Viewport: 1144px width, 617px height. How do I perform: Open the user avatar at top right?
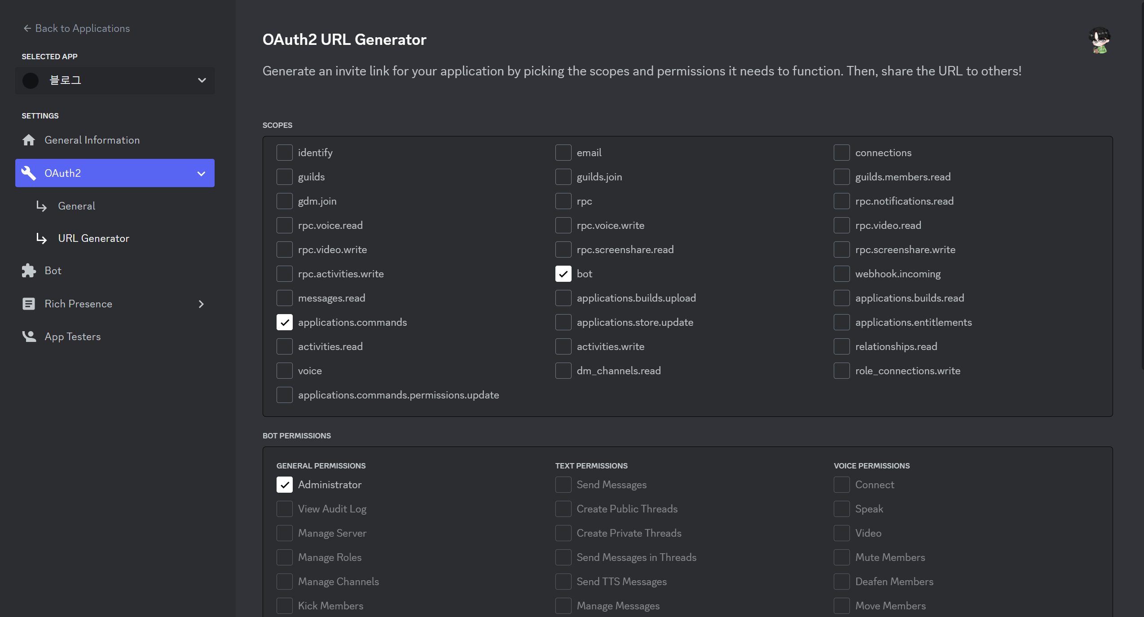pyautogui.click(x=1099, y=40)
